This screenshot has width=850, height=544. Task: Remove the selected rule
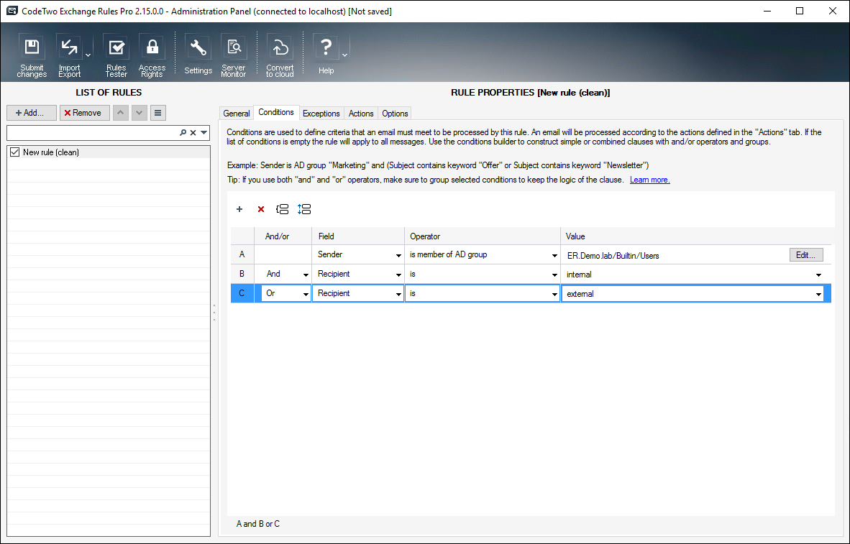85,113
